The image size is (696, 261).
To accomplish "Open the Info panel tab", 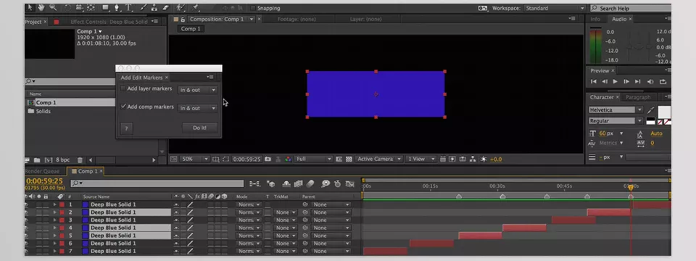I will 595,19.
